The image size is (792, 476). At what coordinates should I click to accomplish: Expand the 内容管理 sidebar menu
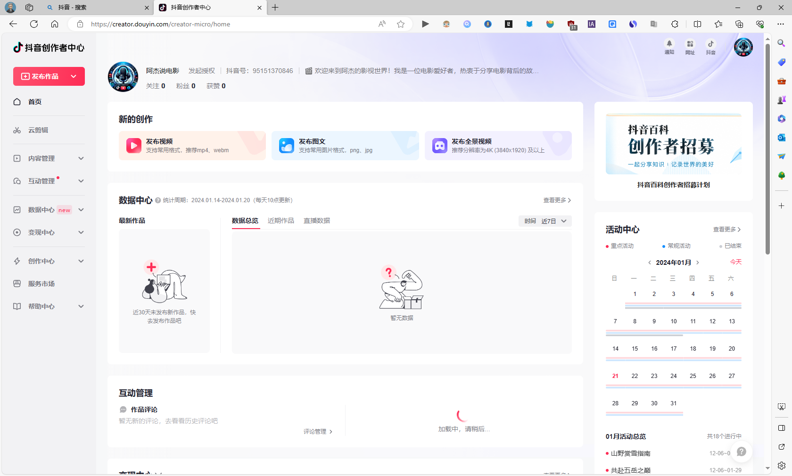pos(81,158)
